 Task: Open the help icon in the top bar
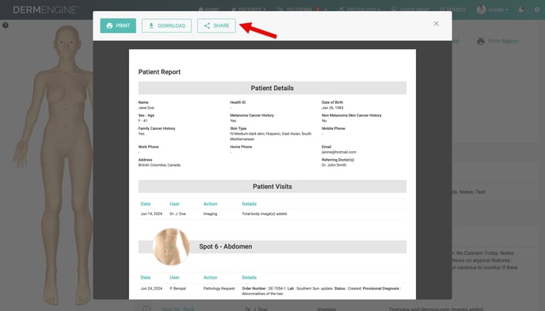537,9
